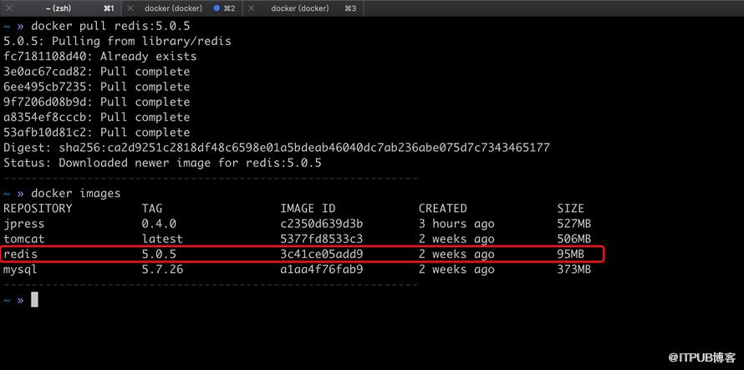Click the size '506MB'

tap(573, 239)
